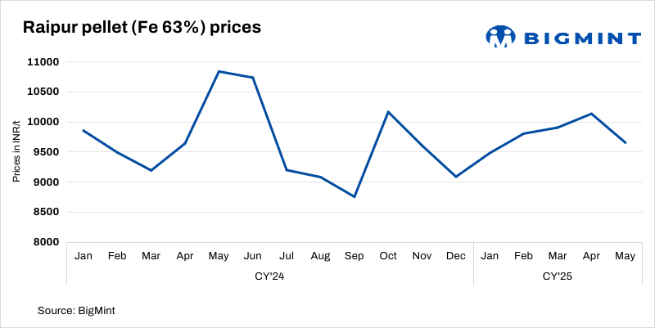655x328 pixels.
Task: Click the Oct CY'24 line peak
Action: click(388, 111)
